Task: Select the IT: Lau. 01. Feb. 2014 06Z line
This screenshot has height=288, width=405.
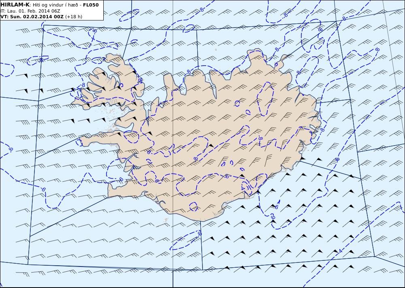Action: [x=30, y=11]
